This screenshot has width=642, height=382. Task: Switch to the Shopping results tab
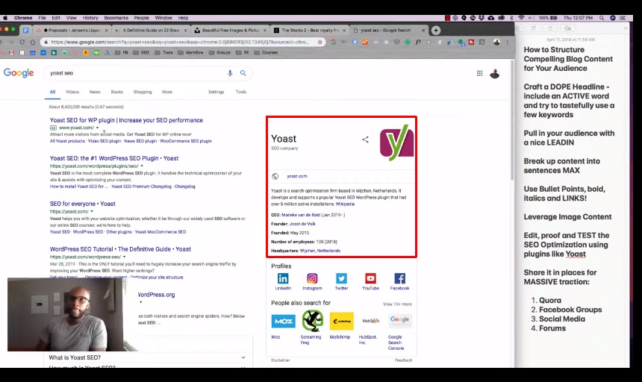[143, 92]
